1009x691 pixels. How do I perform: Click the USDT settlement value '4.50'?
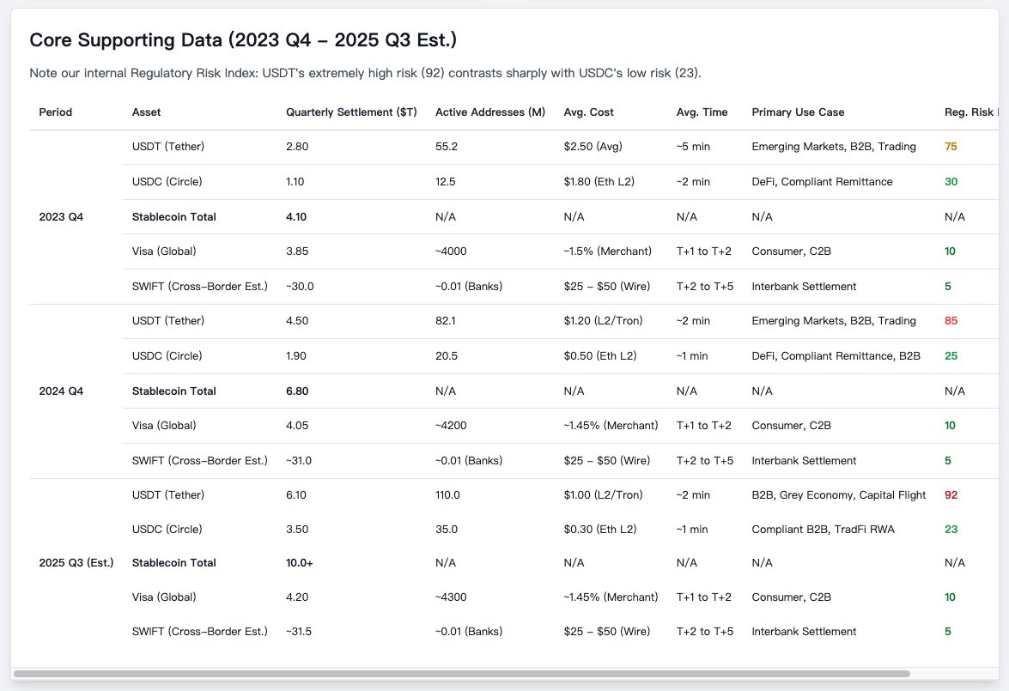tap(297, 321)
